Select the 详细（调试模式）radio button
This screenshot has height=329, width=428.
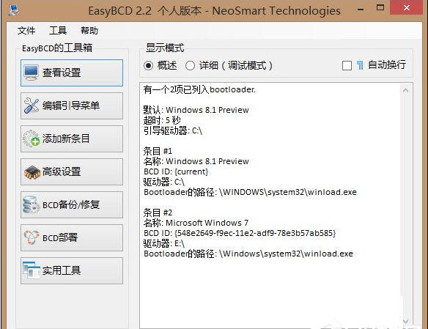point(190,65)
